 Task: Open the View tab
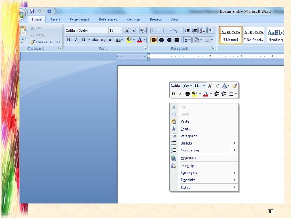coord(175,19)
